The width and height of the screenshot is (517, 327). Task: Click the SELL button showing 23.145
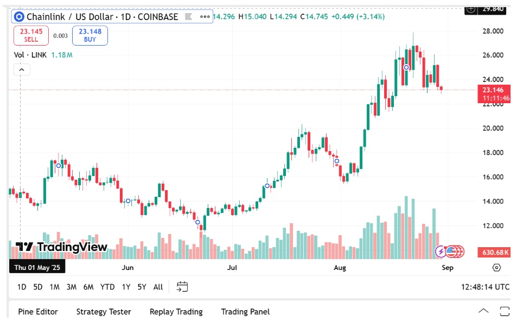coord(31,35)
